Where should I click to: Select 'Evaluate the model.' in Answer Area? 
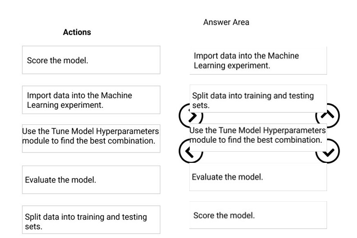click(258, 177)
